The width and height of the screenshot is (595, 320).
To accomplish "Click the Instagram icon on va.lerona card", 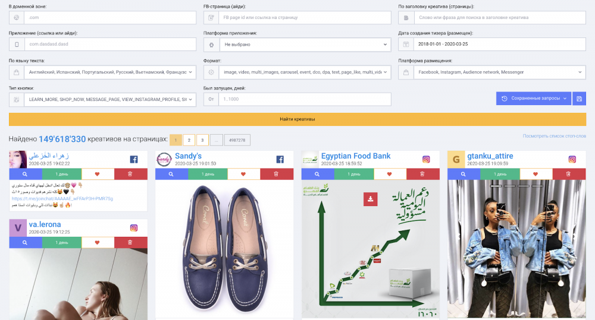I will [x=134, y=227].
